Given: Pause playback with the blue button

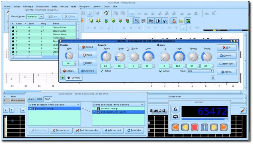Looking at the screenshot, I should (x=204, y=127).
